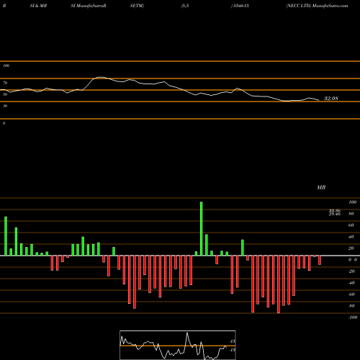Click the RSI axis '30' level label
The width and height of the screenshot is (360, 360).
click(5, 106)
